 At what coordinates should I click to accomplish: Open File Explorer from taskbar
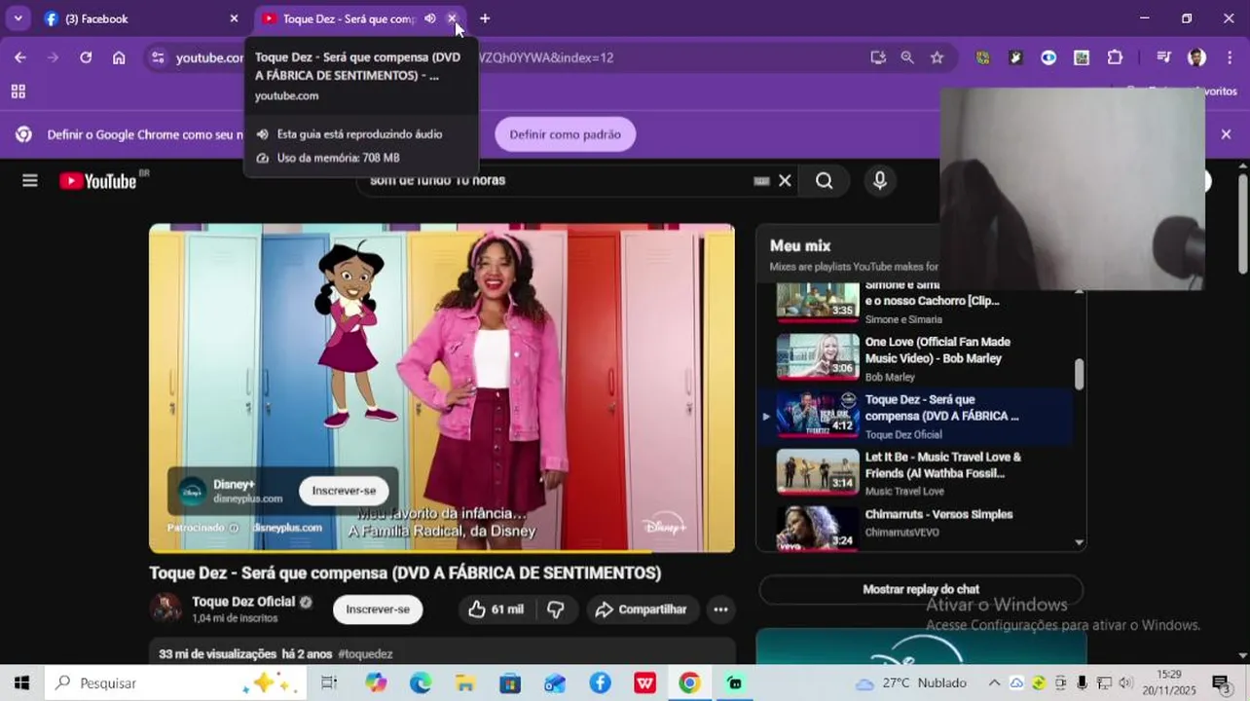(465, 683)
